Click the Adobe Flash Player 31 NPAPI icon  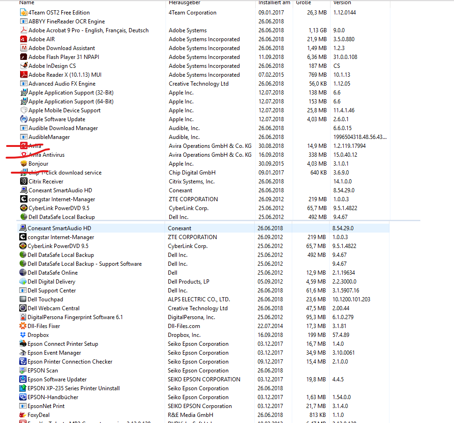[x=24, y=57]
